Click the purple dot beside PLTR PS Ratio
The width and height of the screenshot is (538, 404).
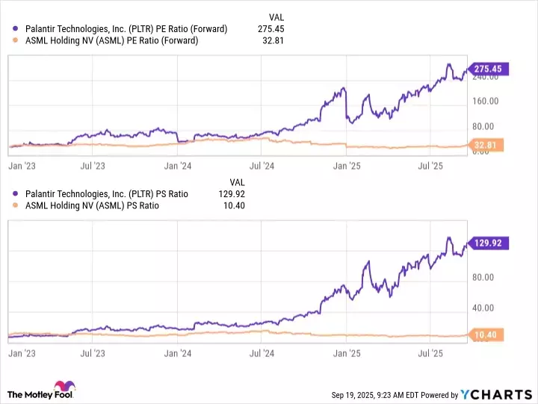tap(16, 193)
